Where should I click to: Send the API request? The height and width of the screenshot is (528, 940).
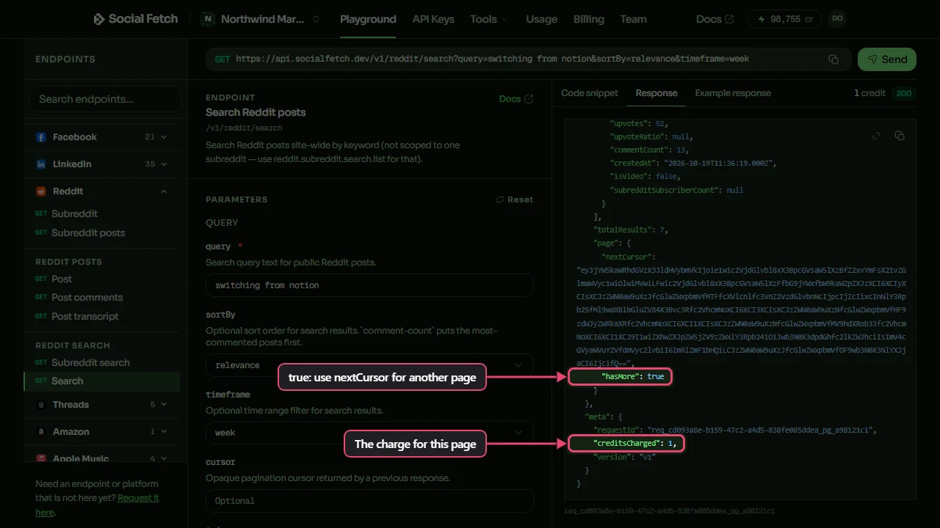click(x=887, y=59)
